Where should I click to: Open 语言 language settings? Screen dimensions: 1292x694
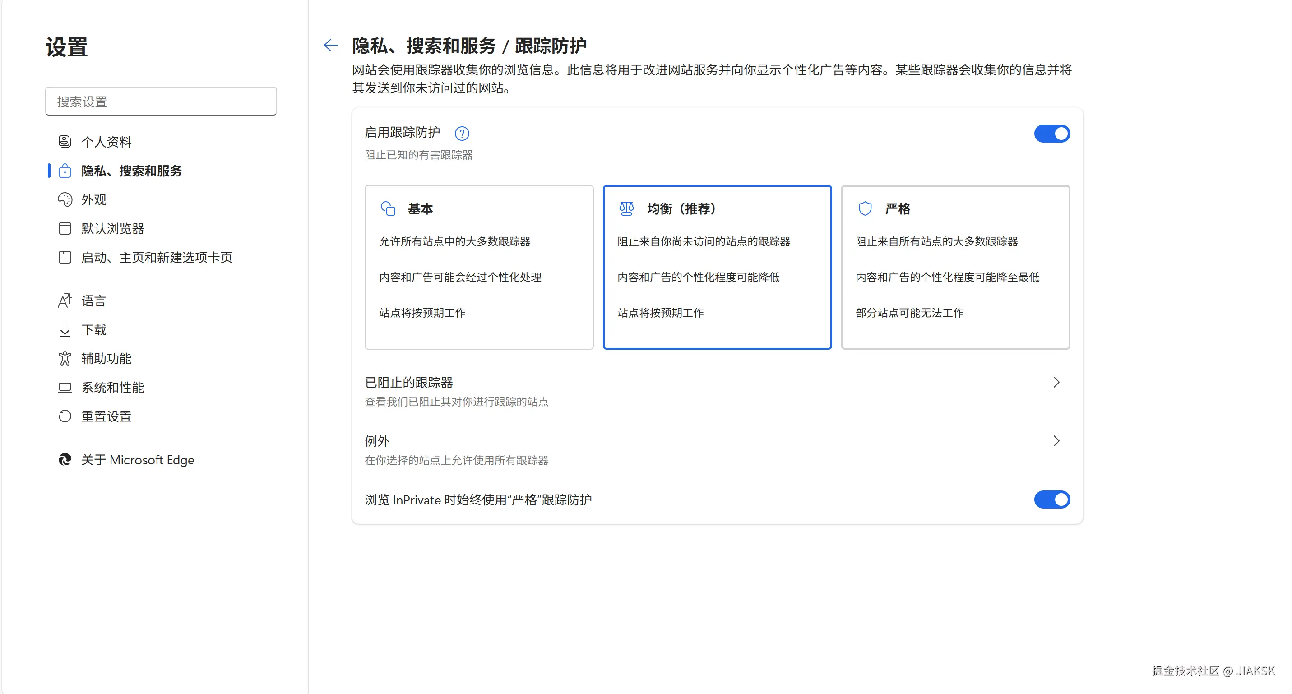[94, 301]
